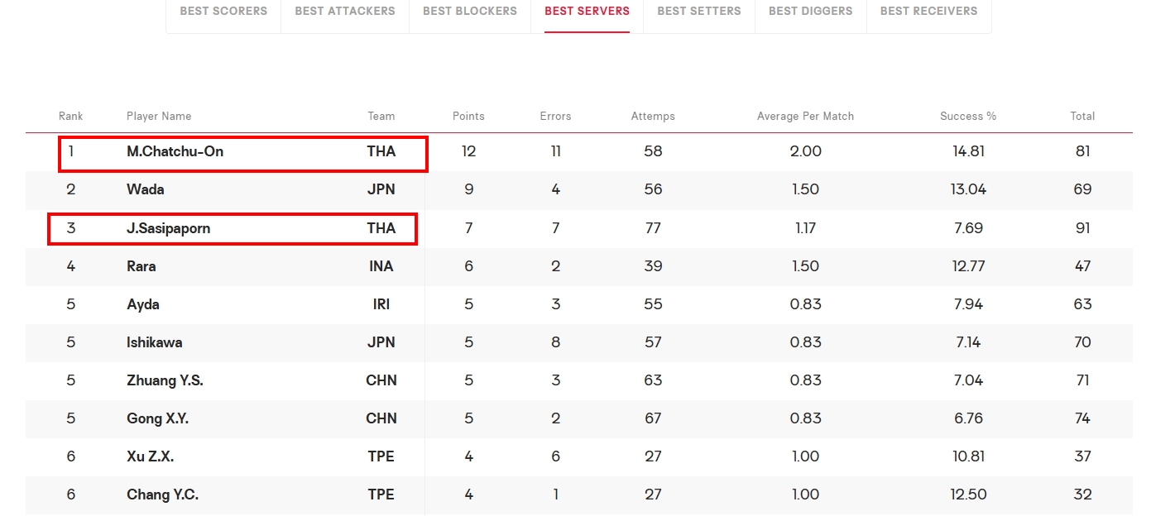Show the Best Diggers tab
The width and height of the screenshot is (1175, 516).
[811, 11]
